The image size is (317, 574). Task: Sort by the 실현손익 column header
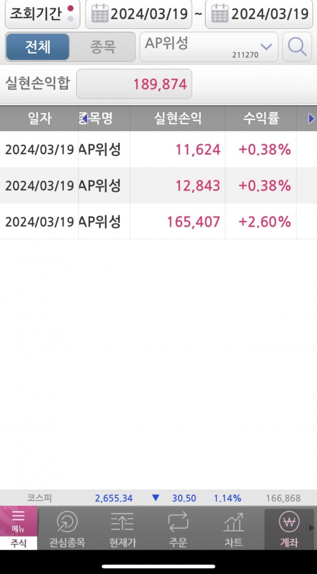click(x=178, y=119)
